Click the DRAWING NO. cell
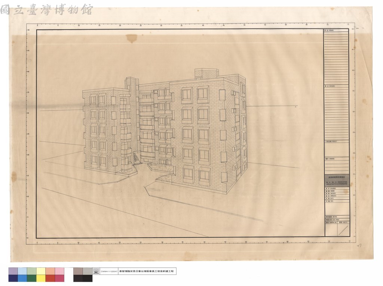 [x=331, y=222]
